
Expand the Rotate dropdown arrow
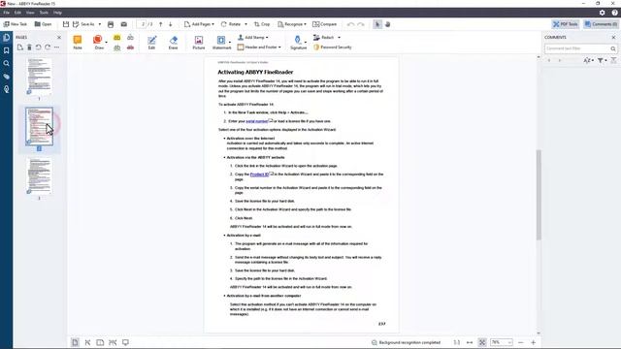pos(245,24)
